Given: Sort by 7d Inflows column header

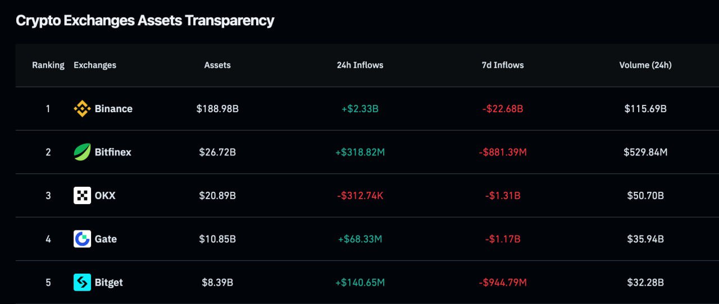Looking at the screenshot, I should coord(503,65).
